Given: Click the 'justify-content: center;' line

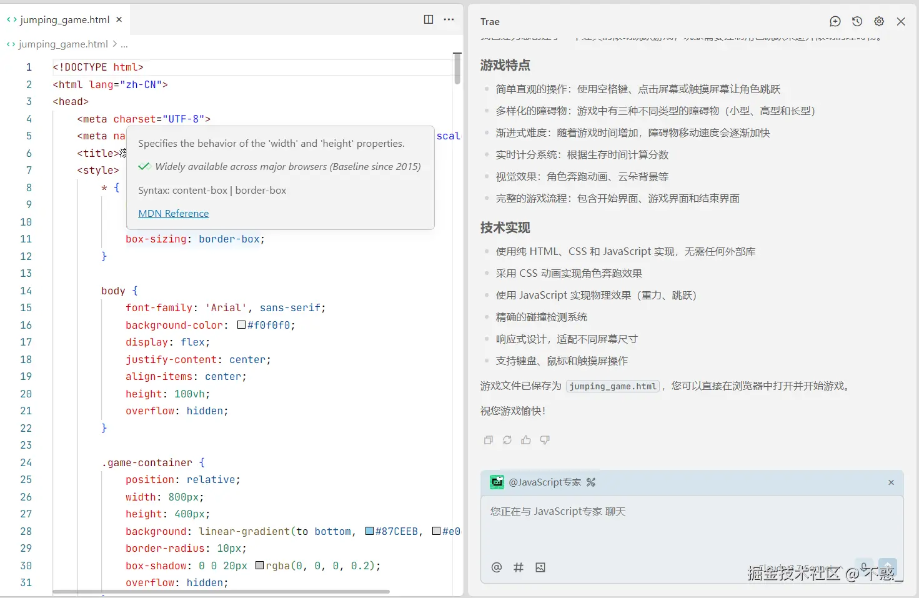Looking at the screenshot, I should (198, 359).
